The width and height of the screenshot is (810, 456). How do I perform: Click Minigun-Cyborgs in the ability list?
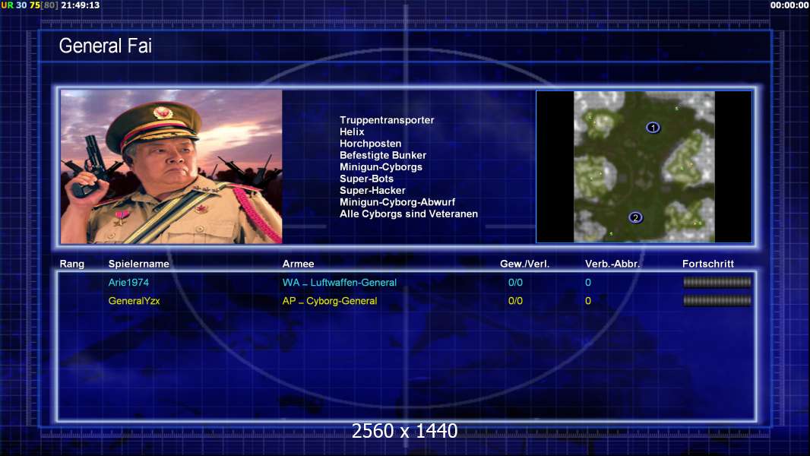[x=381, y=166]
